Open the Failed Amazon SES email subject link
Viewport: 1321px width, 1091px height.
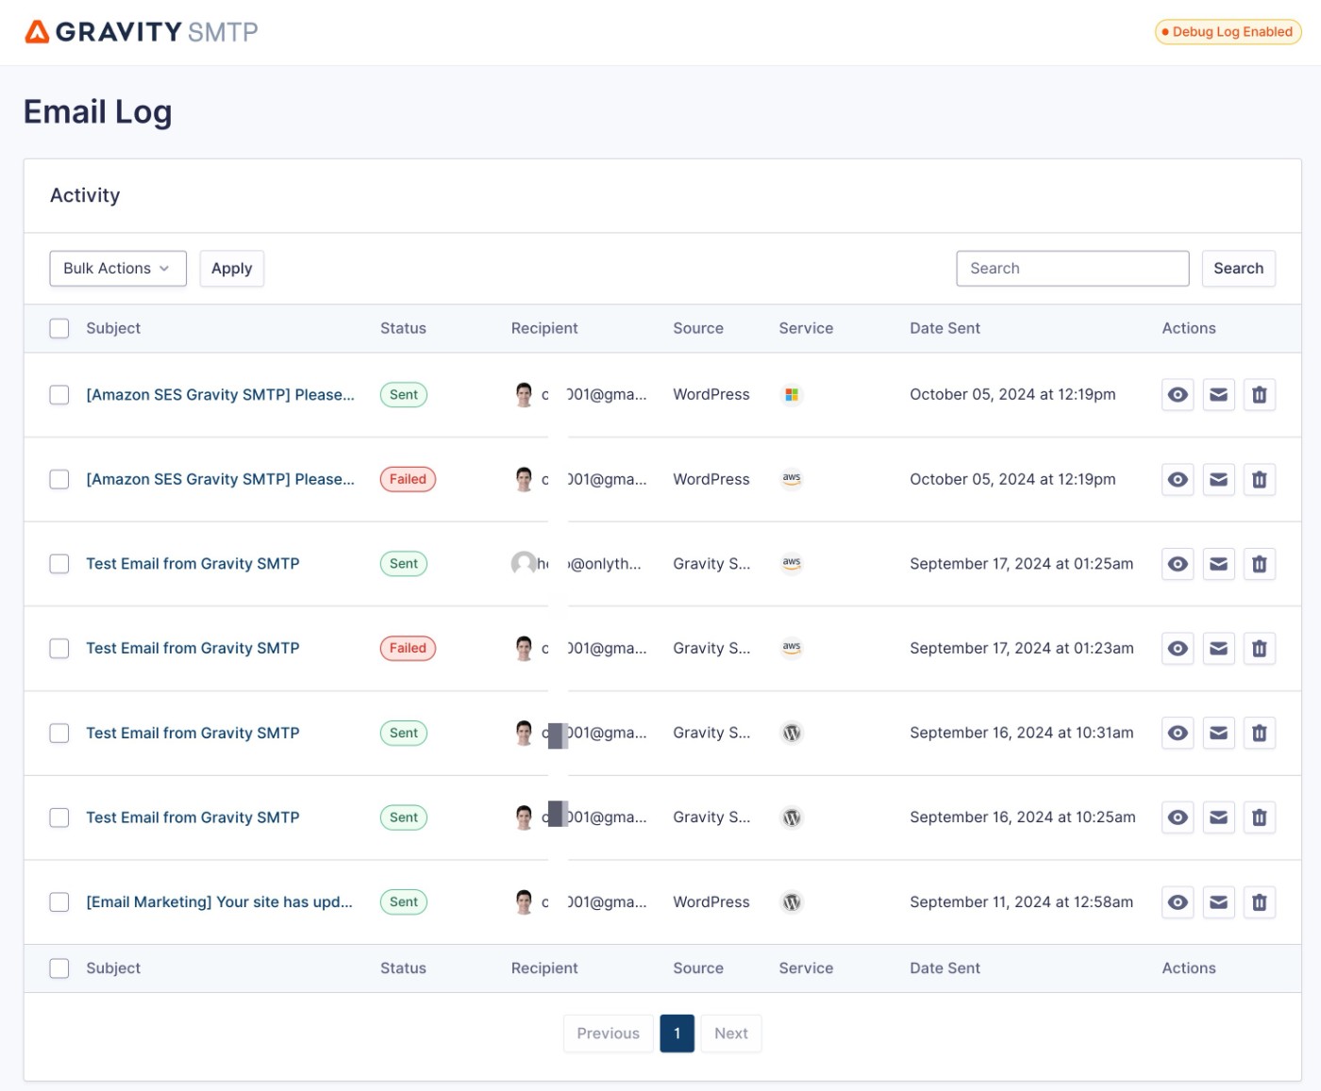(x=221, y=479)
